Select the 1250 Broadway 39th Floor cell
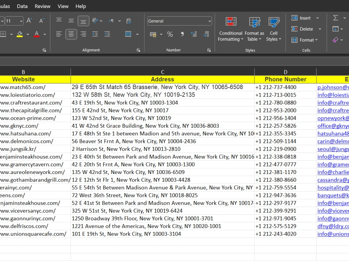The height and width of the screenshot is (261, 349). 163,219
